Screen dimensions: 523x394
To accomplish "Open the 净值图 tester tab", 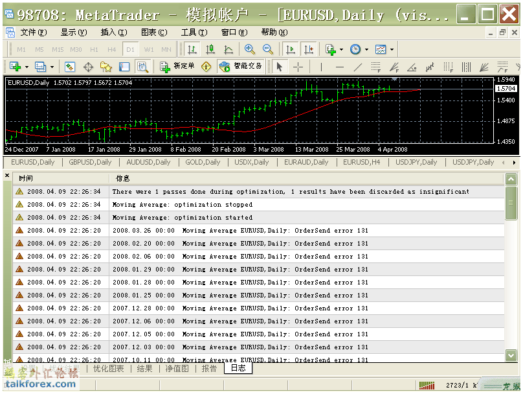I will (177, 369).
